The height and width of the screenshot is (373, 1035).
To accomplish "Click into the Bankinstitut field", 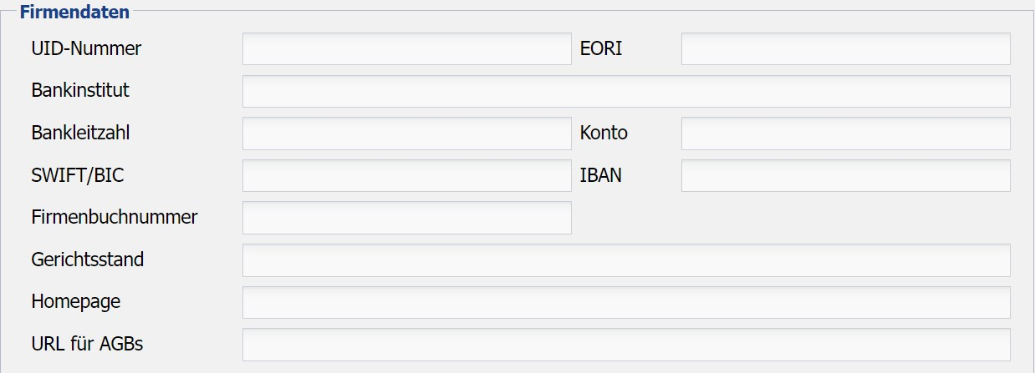I will (625, 92).
